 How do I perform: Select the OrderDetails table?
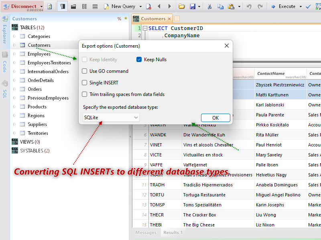tap(41, 80)
